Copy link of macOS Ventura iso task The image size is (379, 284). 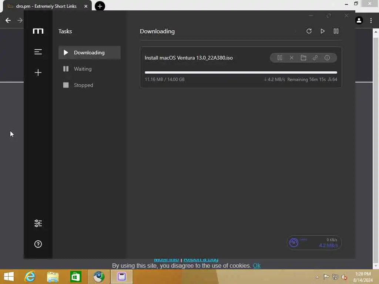click(315, 58)
